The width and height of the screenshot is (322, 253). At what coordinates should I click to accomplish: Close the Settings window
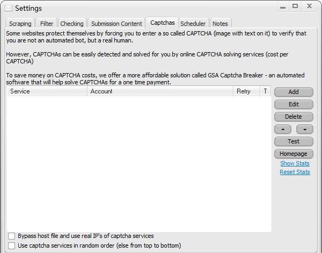pyautogui.click(x=310, y=6)
